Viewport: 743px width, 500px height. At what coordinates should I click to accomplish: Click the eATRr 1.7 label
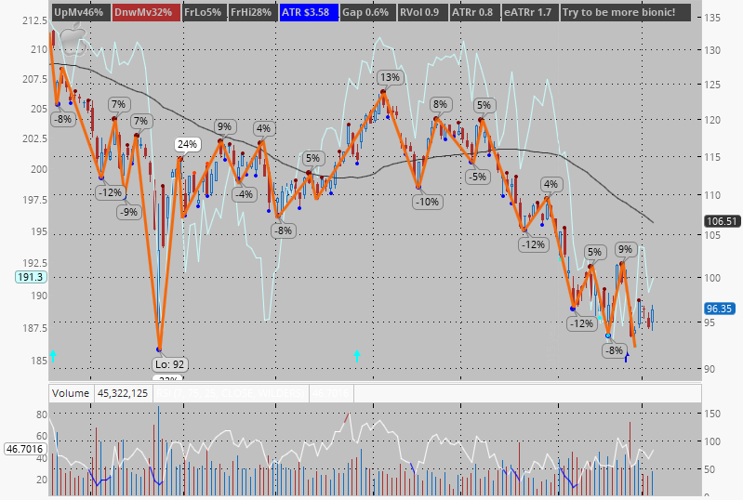click(x=527, y=13)
